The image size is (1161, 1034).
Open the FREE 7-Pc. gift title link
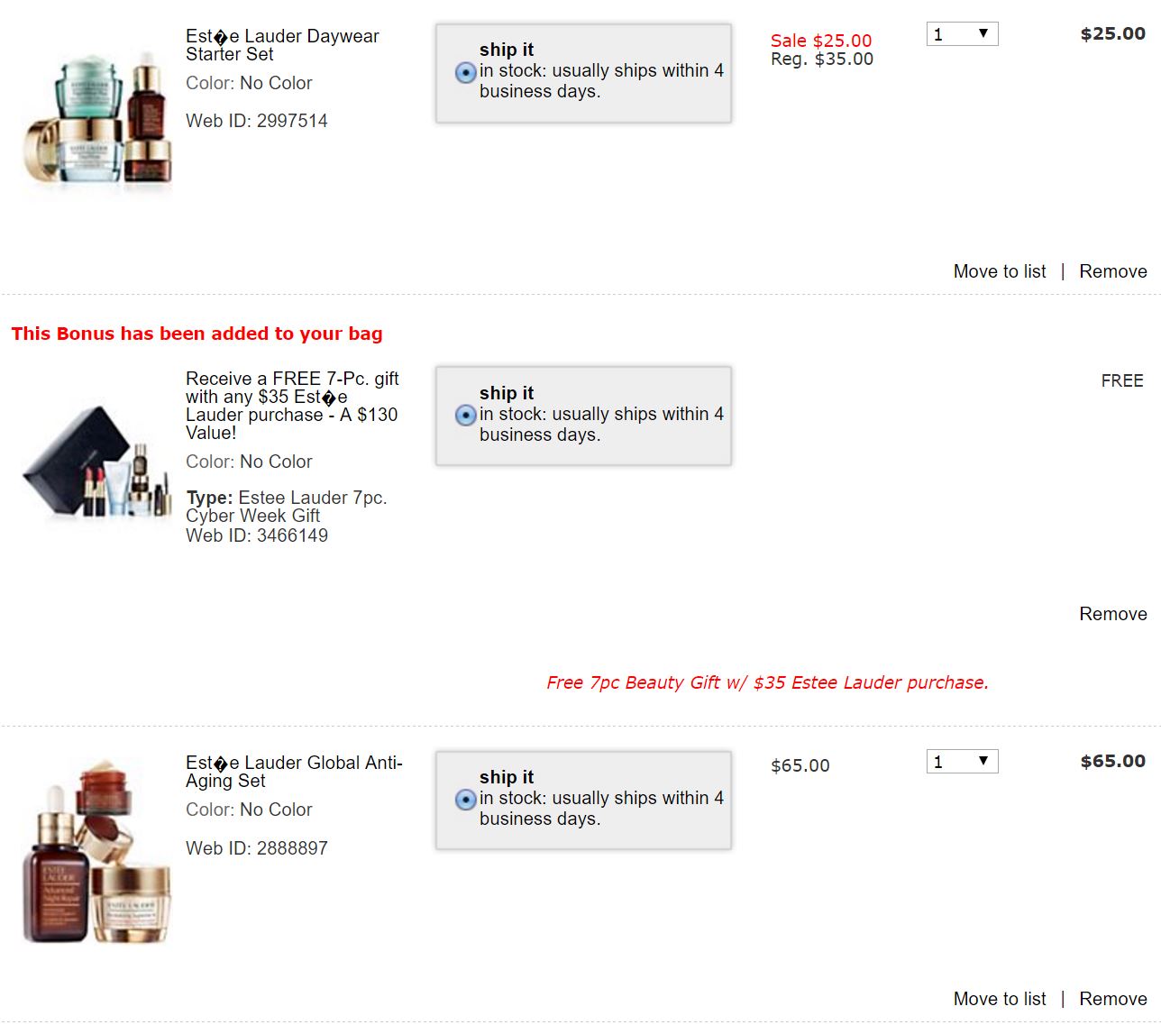pos(291,406)
